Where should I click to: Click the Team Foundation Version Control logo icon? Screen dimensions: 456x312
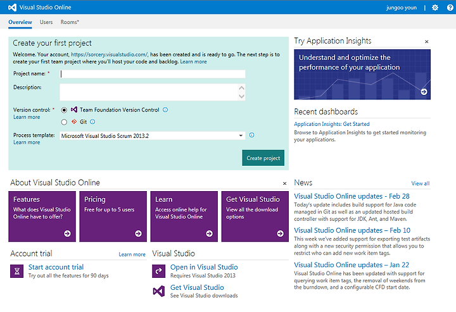[x=74, y=109]
